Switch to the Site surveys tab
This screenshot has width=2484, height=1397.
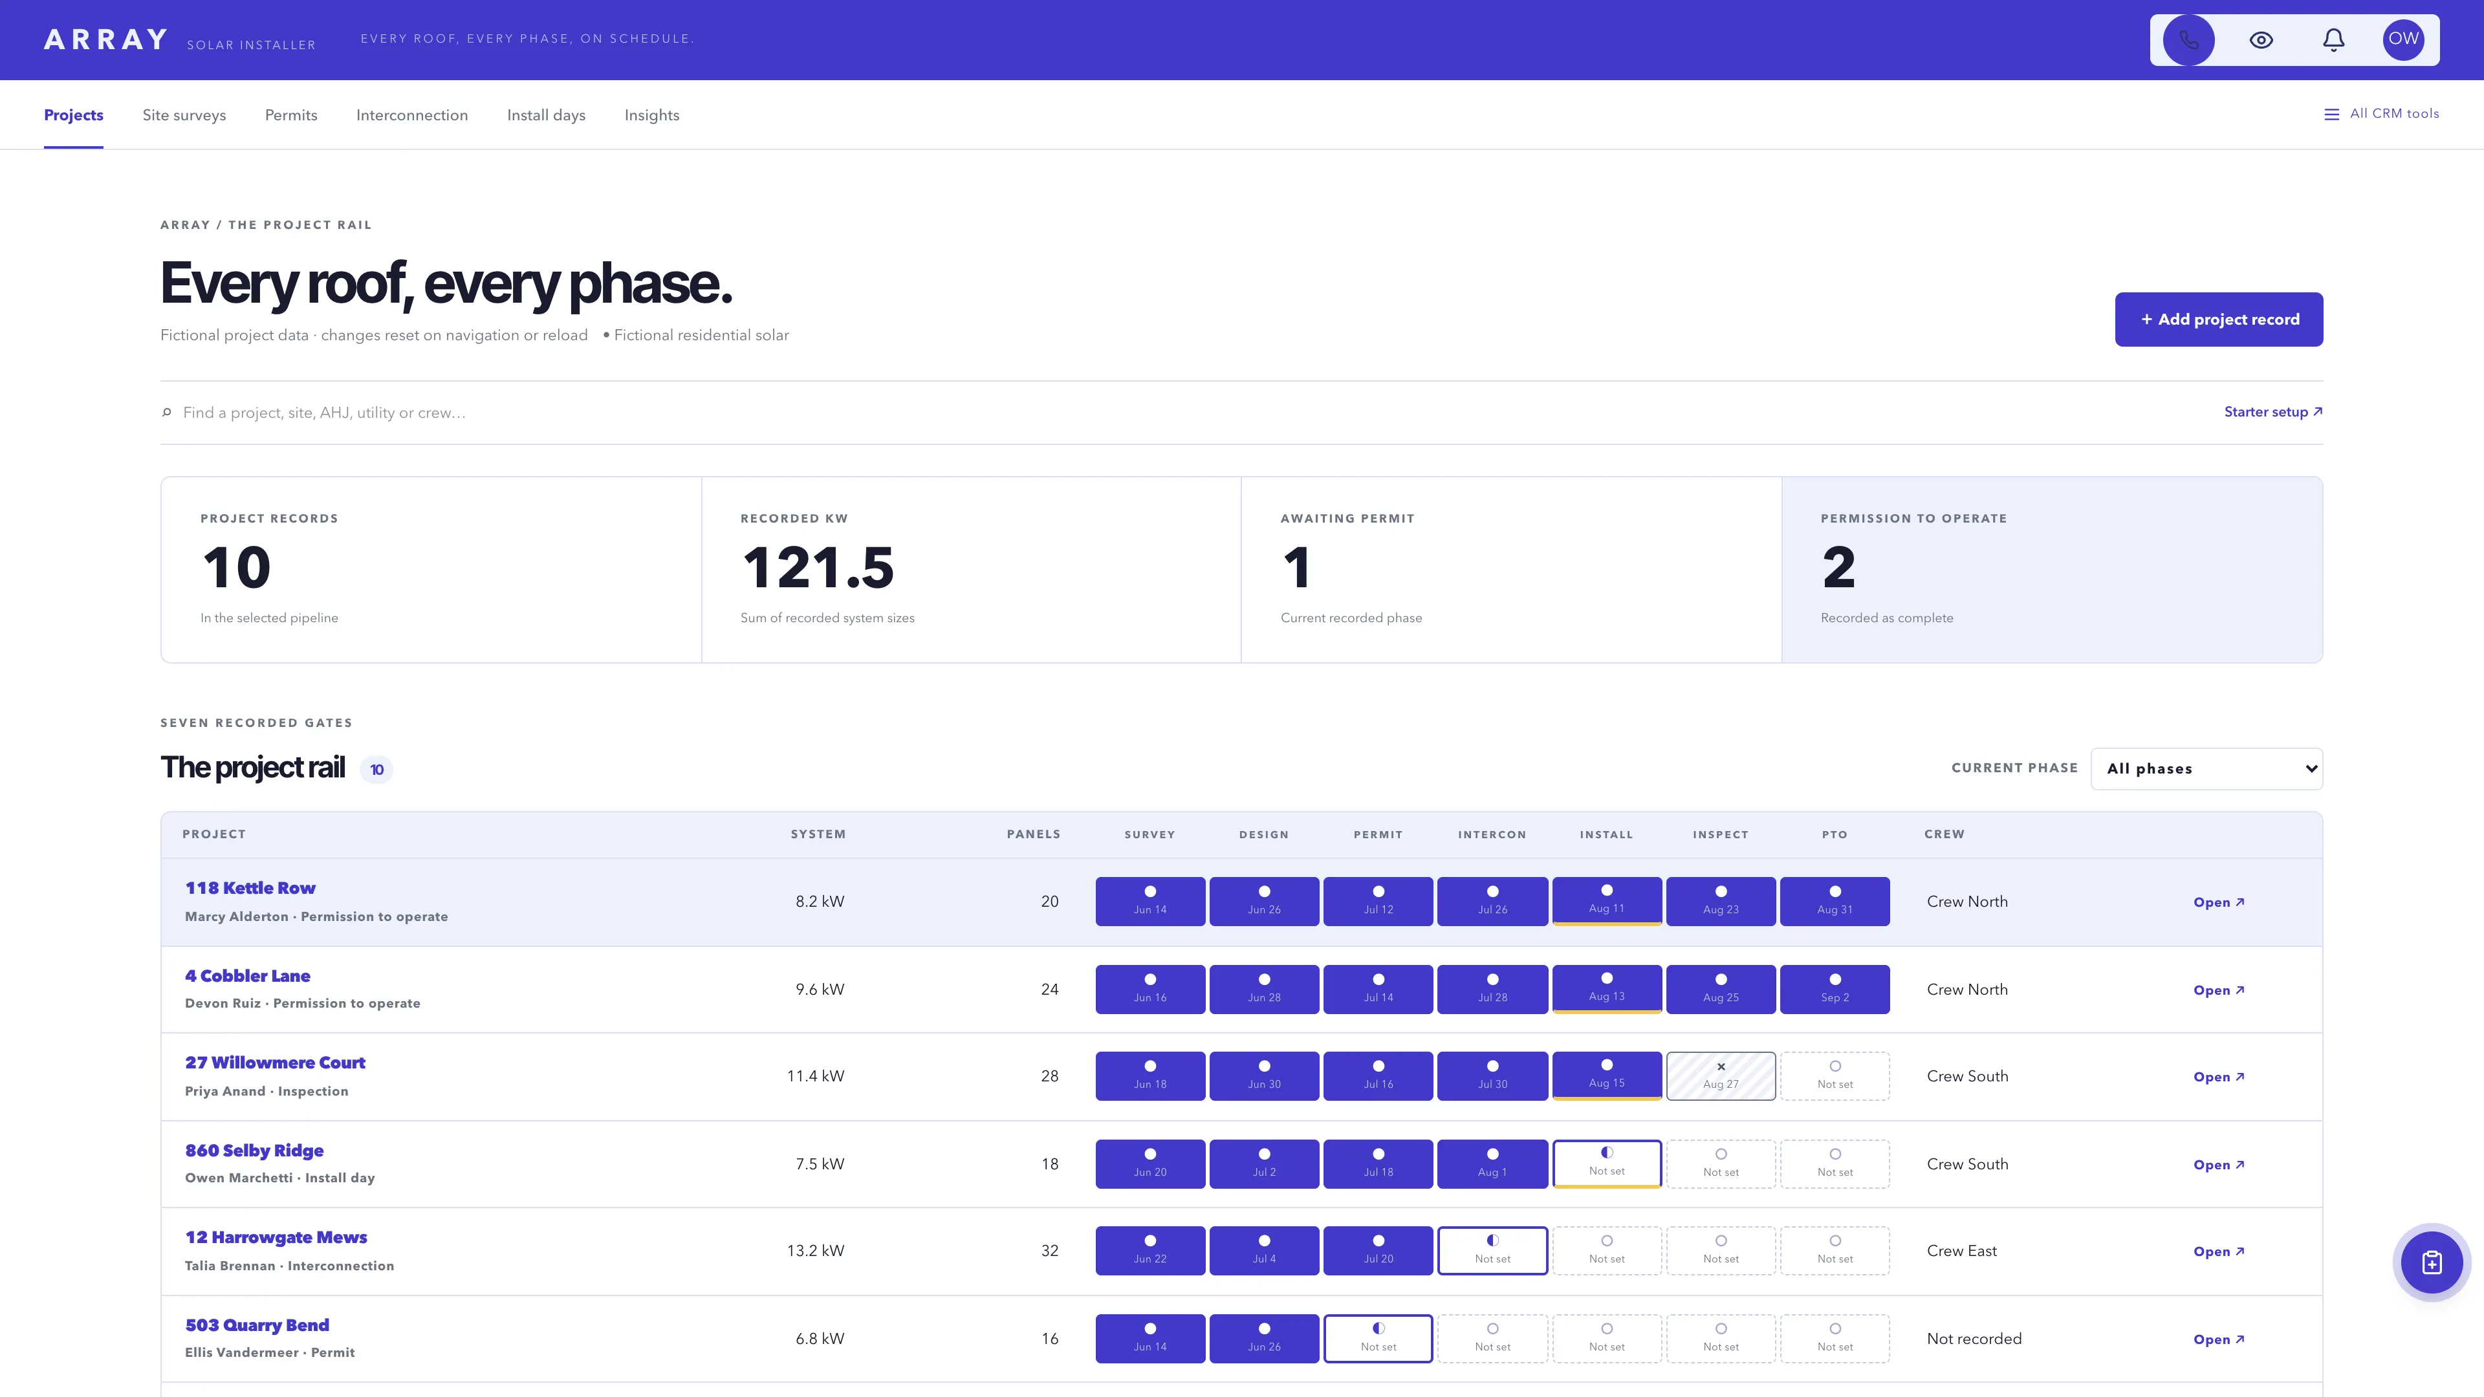click(x=184, y=114)
